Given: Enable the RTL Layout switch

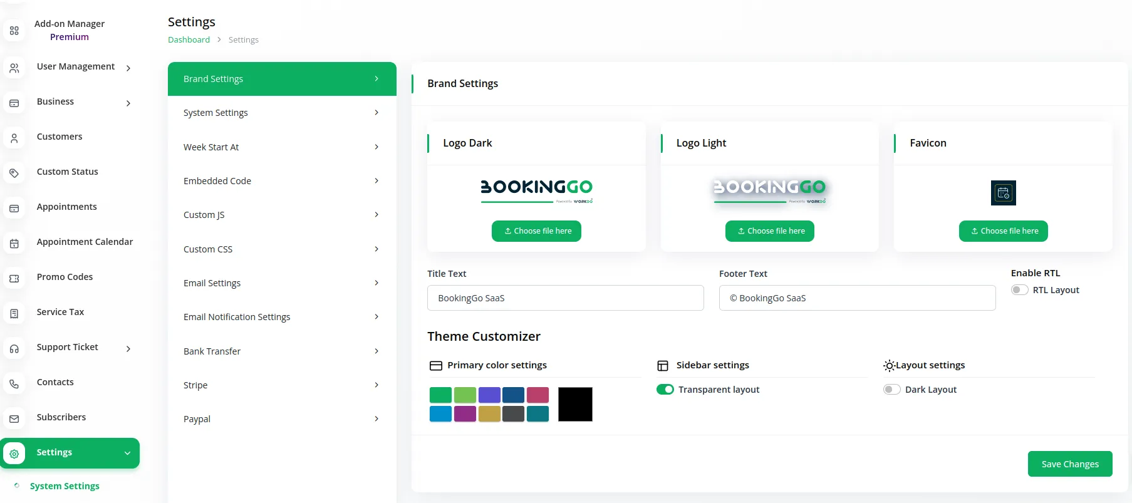Looking at the screenshot, I should (x=1019, y=290).
